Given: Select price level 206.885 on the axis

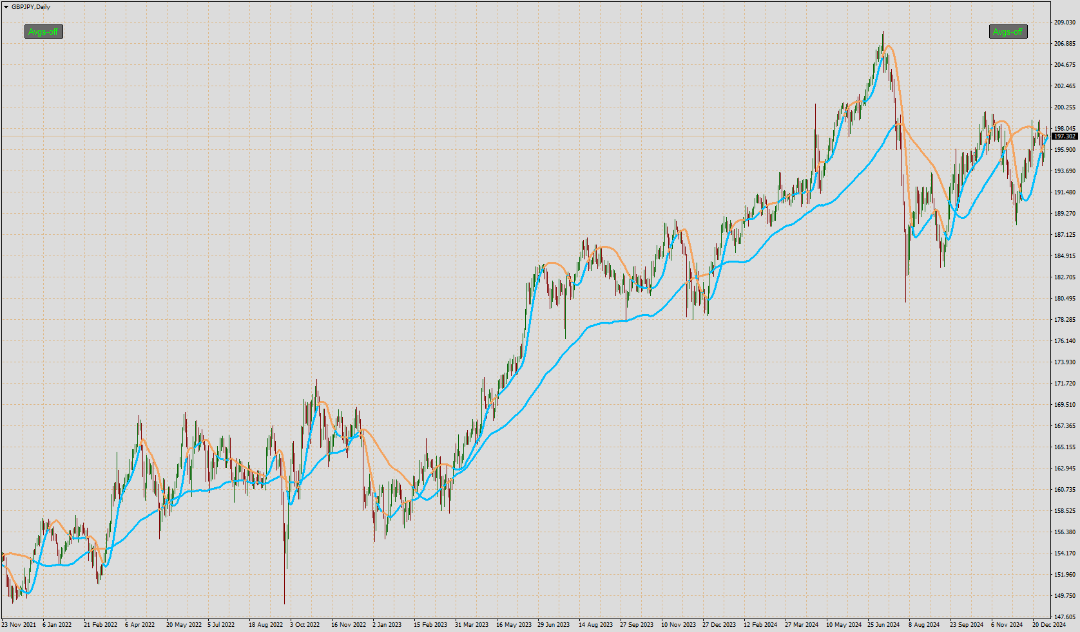Looking at the screenshot, I should [1065, 44].
